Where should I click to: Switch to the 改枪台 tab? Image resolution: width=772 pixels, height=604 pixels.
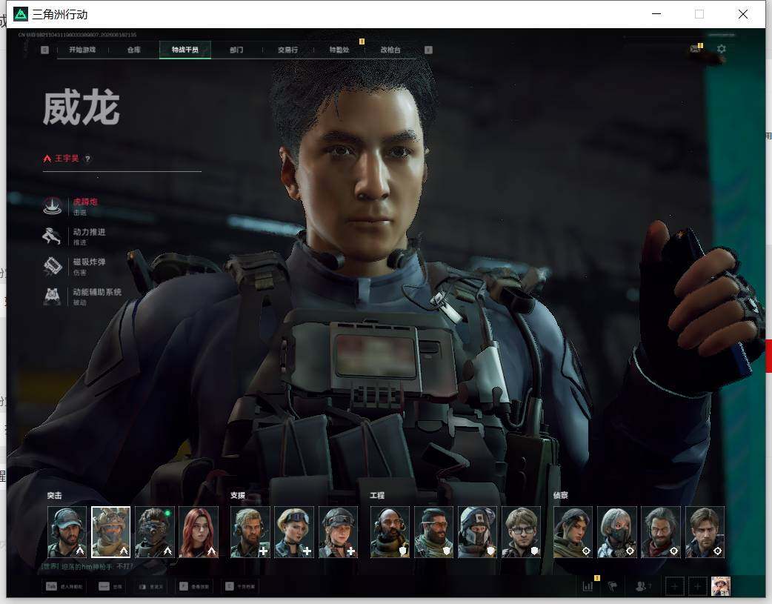(390, 50)
